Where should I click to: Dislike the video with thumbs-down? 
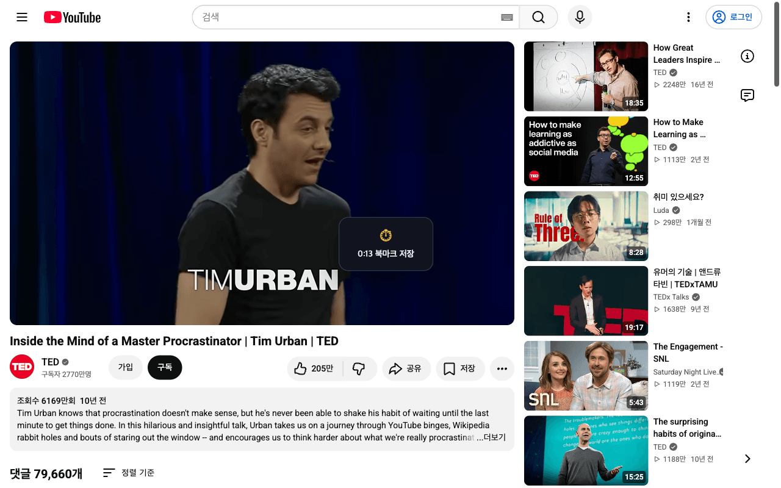(x=359, y=368)
